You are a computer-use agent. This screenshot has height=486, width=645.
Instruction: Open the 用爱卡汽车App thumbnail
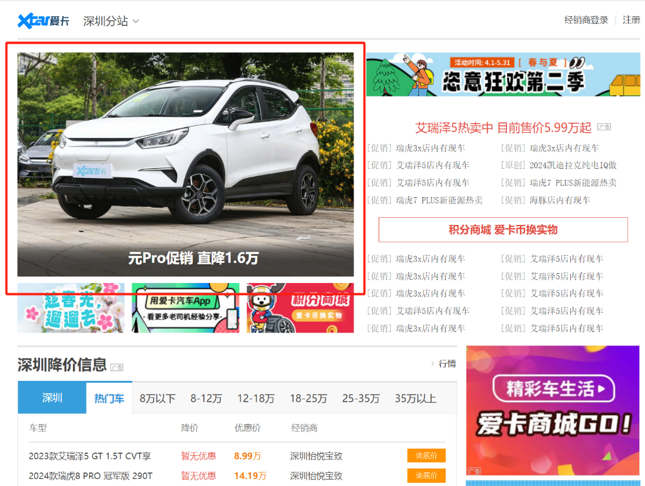tap(186, 307)
